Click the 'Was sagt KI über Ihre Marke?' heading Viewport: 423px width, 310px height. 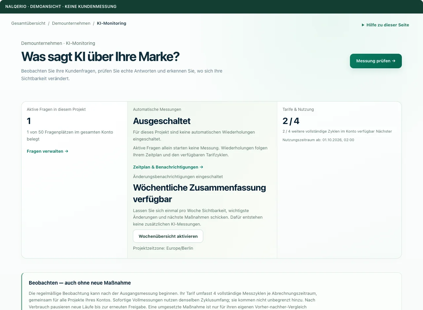click(x=100, y=57)
